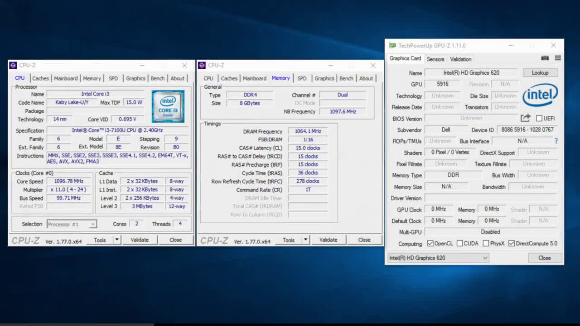Click the Memory CPU-Z window title icon
The width and height of the screenshot is (580, 326).
coord(202,65)
